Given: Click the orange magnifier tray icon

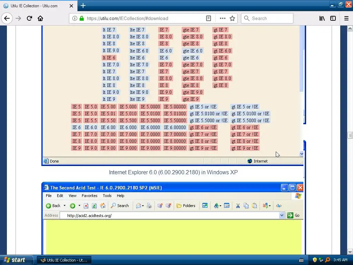Looking at the screenshot, I should [327, 260].
